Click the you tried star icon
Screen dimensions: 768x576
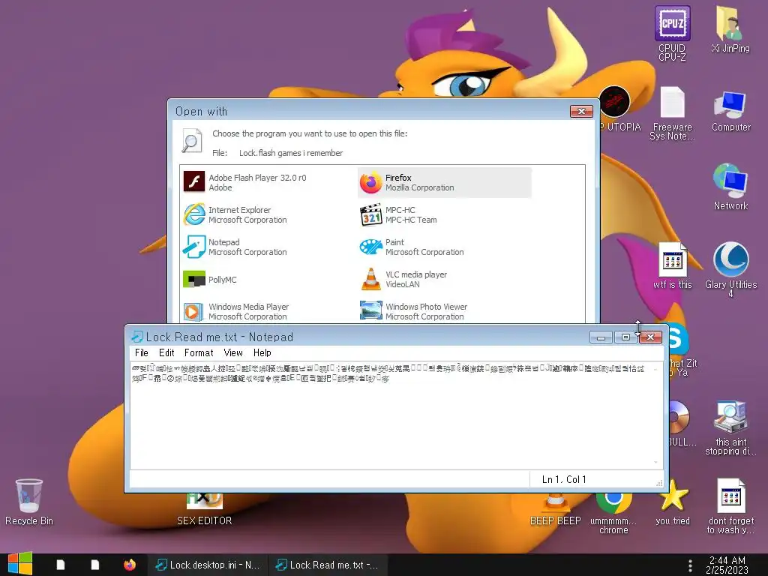click(673, 502)
